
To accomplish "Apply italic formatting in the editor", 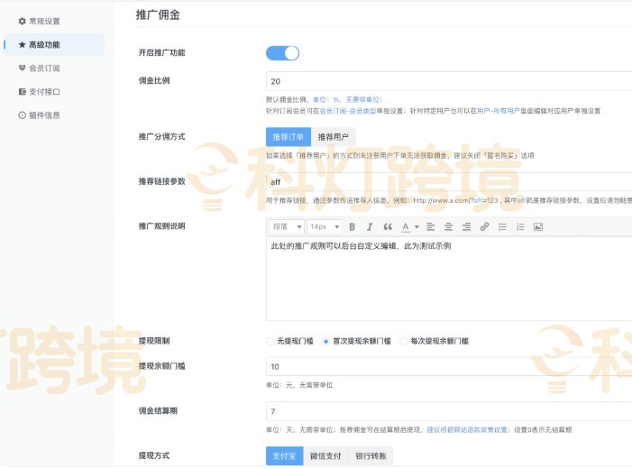I will coord(370,226).
